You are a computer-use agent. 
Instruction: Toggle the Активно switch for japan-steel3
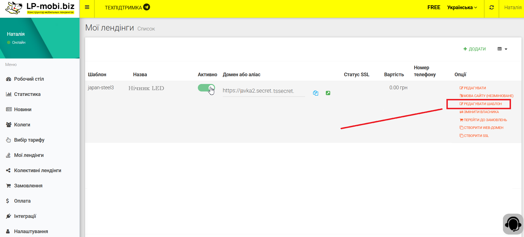coord(206,88)
